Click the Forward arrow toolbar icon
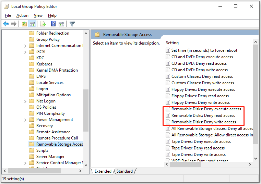Image resolution: width=261 pixels, height=184 pixels. [14, 24]
